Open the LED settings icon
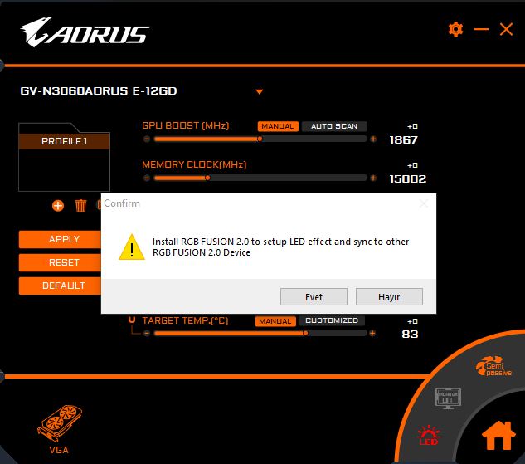The width and height of the screenshot is (525, 464). point(429,436)
